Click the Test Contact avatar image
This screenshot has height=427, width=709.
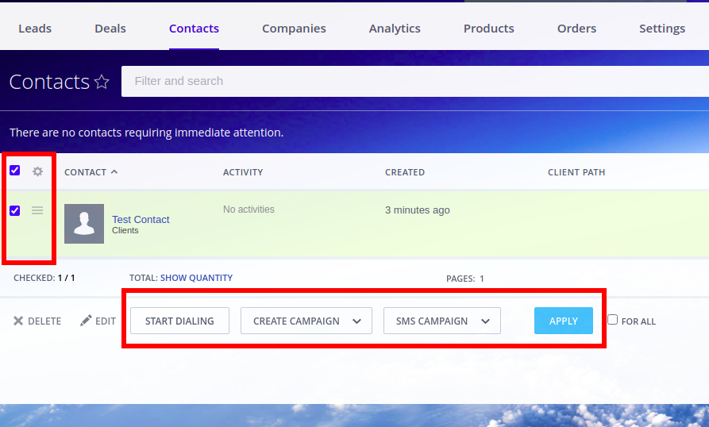click(x=84, y=224)
